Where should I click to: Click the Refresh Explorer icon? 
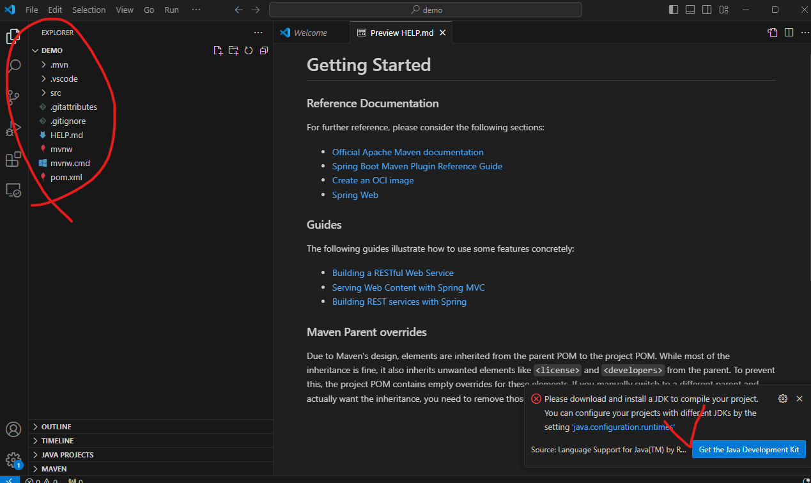249,50
